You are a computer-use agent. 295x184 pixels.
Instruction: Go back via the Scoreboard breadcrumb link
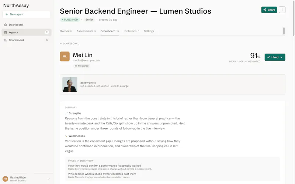pos(70,43)
